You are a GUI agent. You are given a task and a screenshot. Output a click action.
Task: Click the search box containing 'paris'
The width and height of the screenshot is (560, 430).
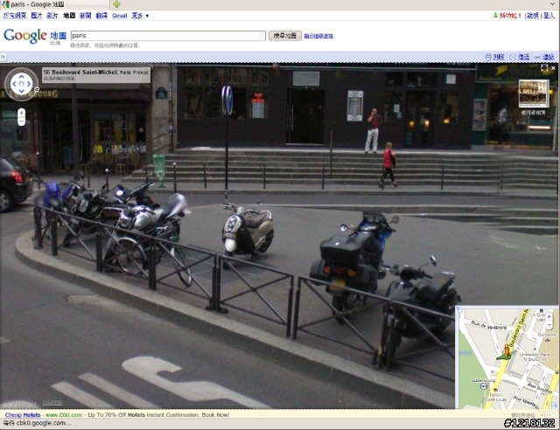(x=168, y=36)
